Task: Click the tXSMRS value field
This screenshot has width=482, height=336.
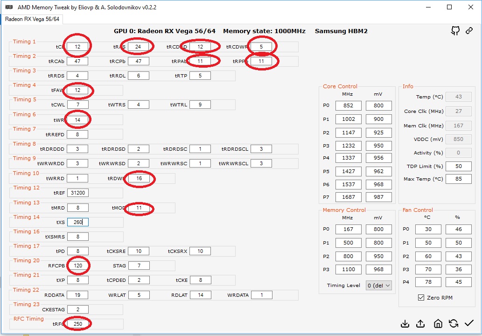Action: tap(78, 237)
